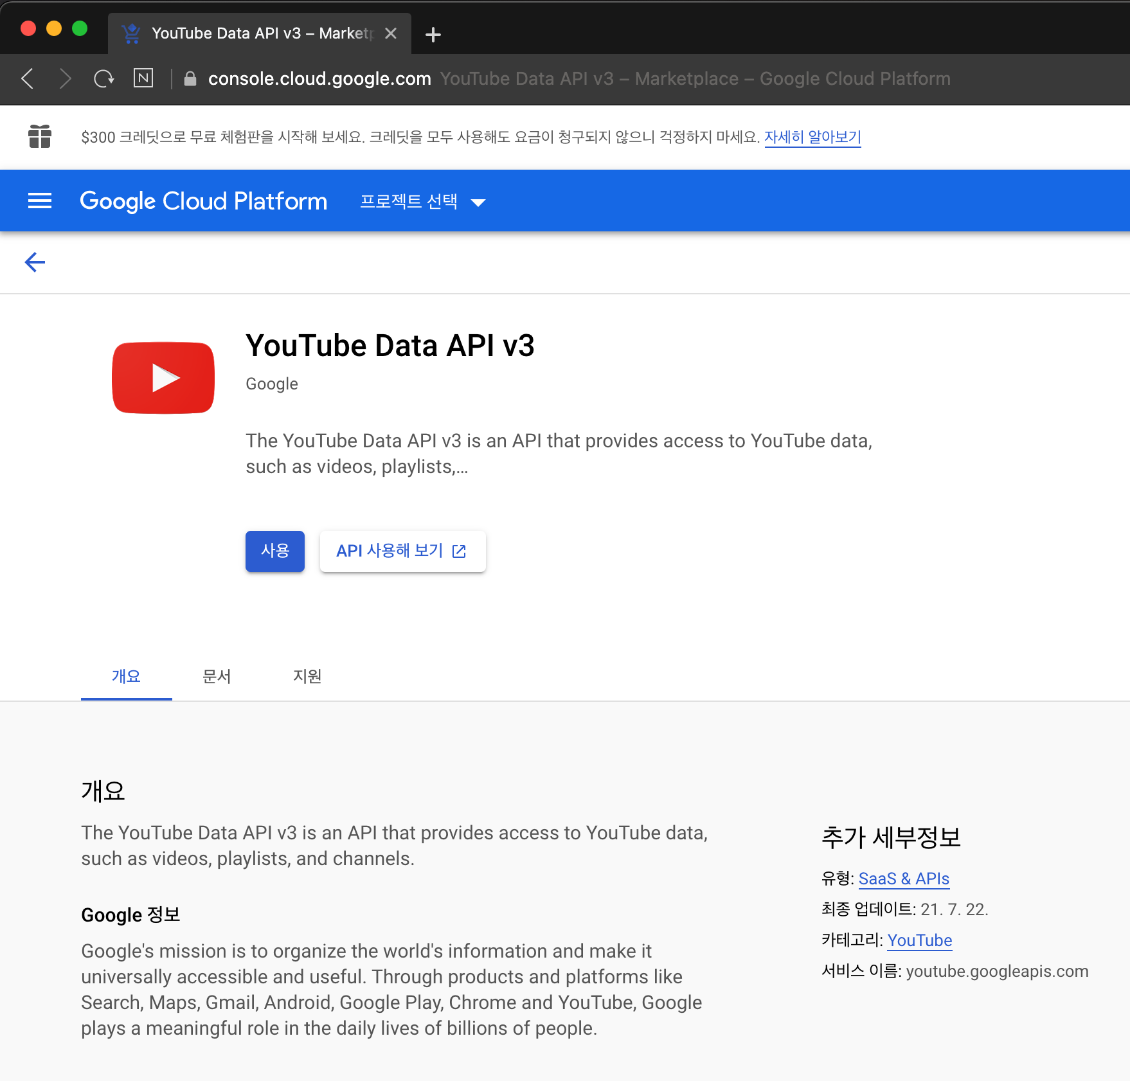
Task: Close the YouTube Data API v3 tab
Action: (390, 33)
